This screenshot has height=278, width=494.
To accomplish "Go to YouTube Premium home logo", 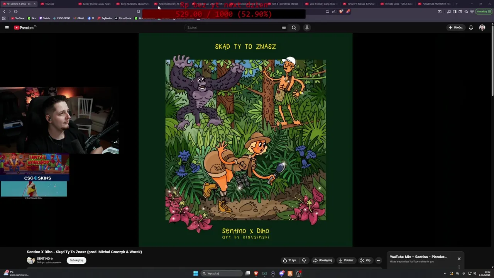I will coord(24,27).
